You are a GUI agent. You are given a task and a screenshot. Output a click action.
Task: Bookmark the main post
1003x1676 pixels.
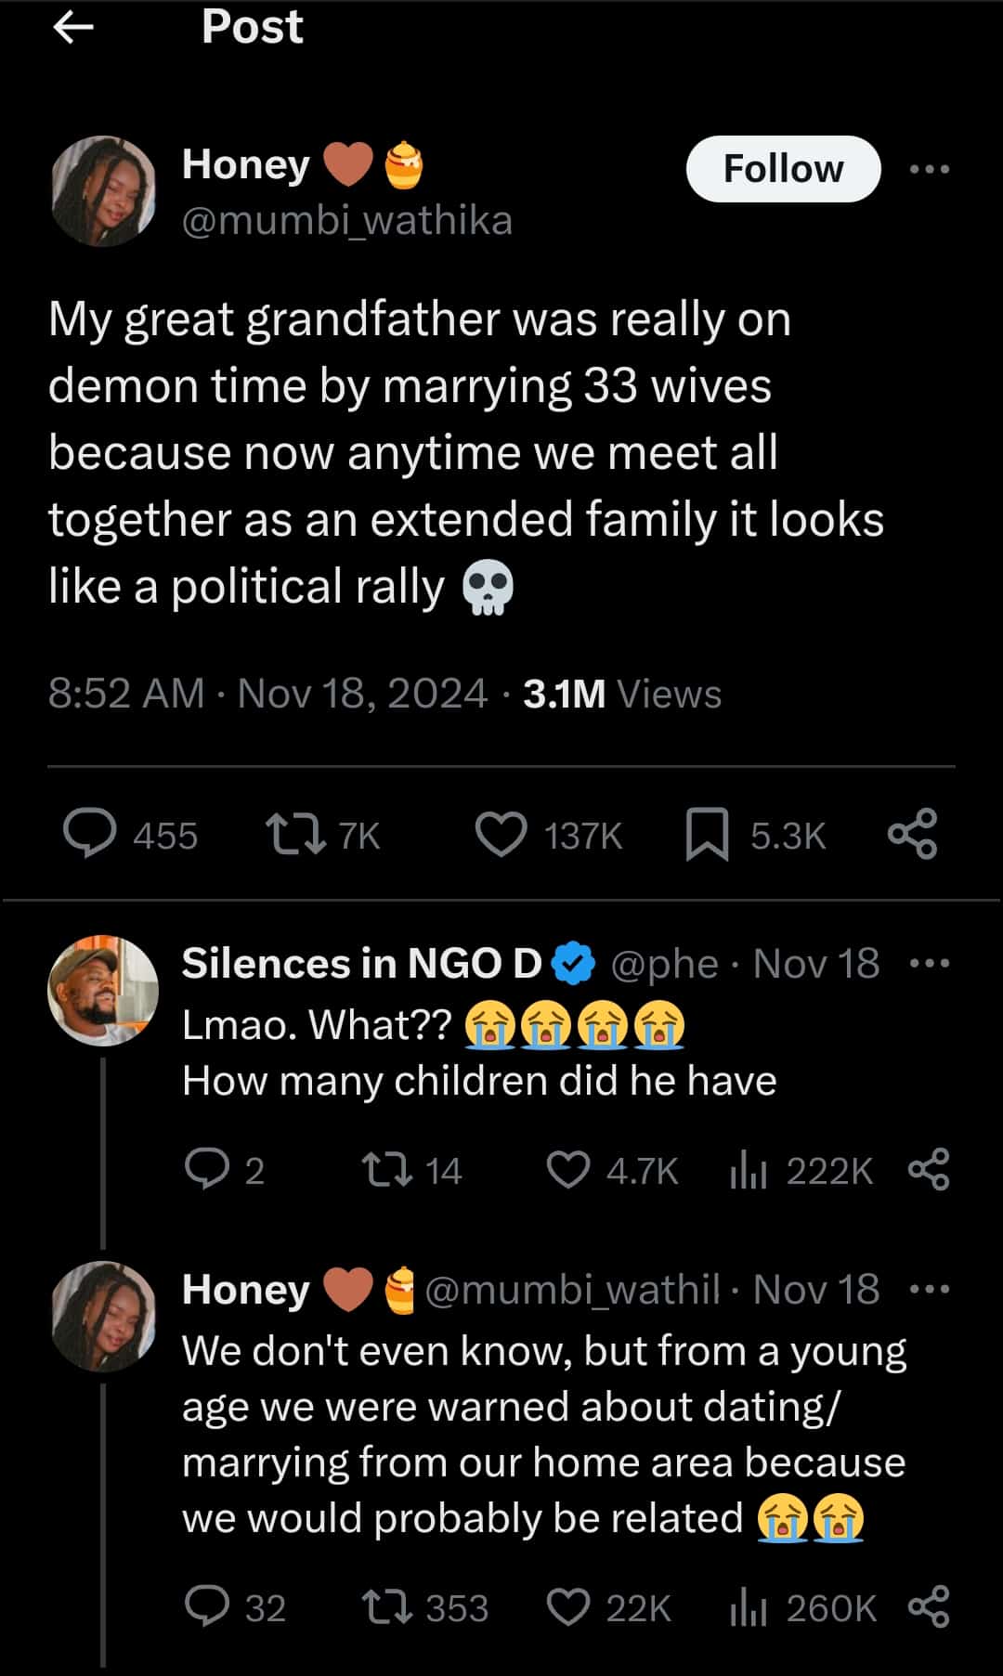[707, 833]
